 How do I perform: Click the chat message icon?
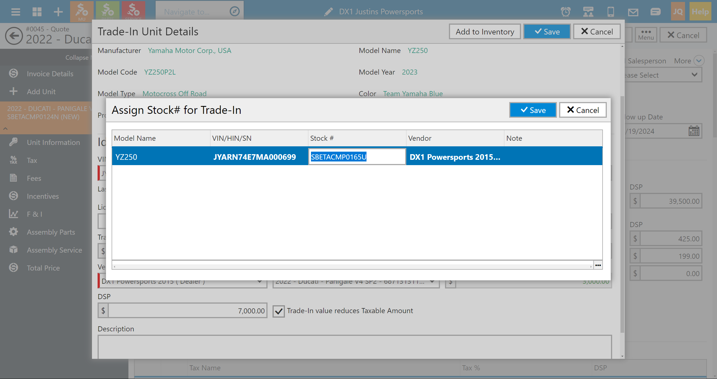point(655,12)
